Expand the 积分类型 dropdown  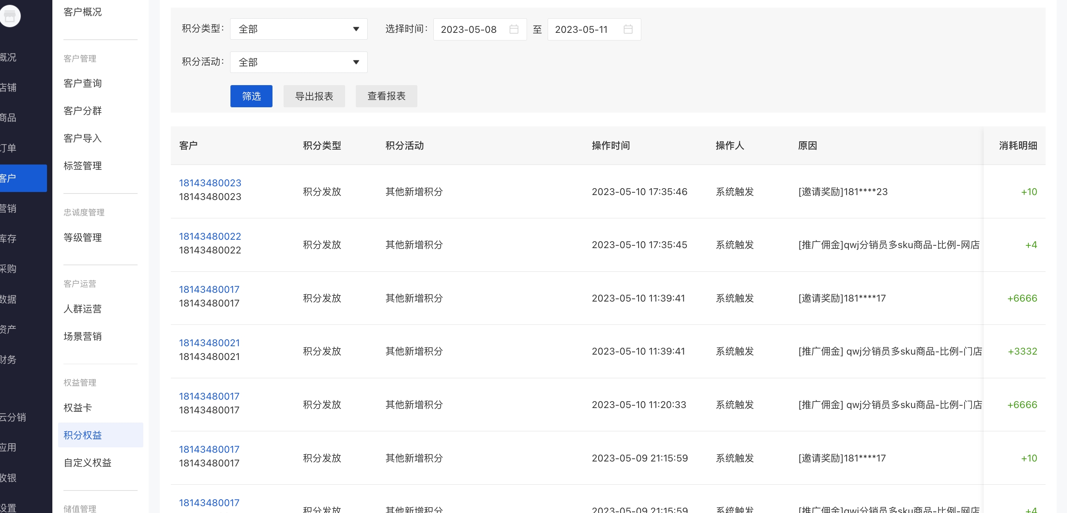click(x=298, y=29)
